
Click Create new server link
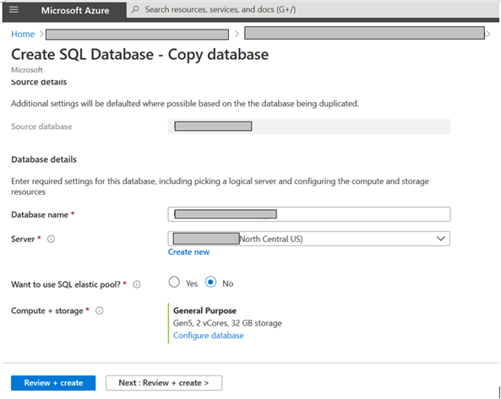click(188, 252)
